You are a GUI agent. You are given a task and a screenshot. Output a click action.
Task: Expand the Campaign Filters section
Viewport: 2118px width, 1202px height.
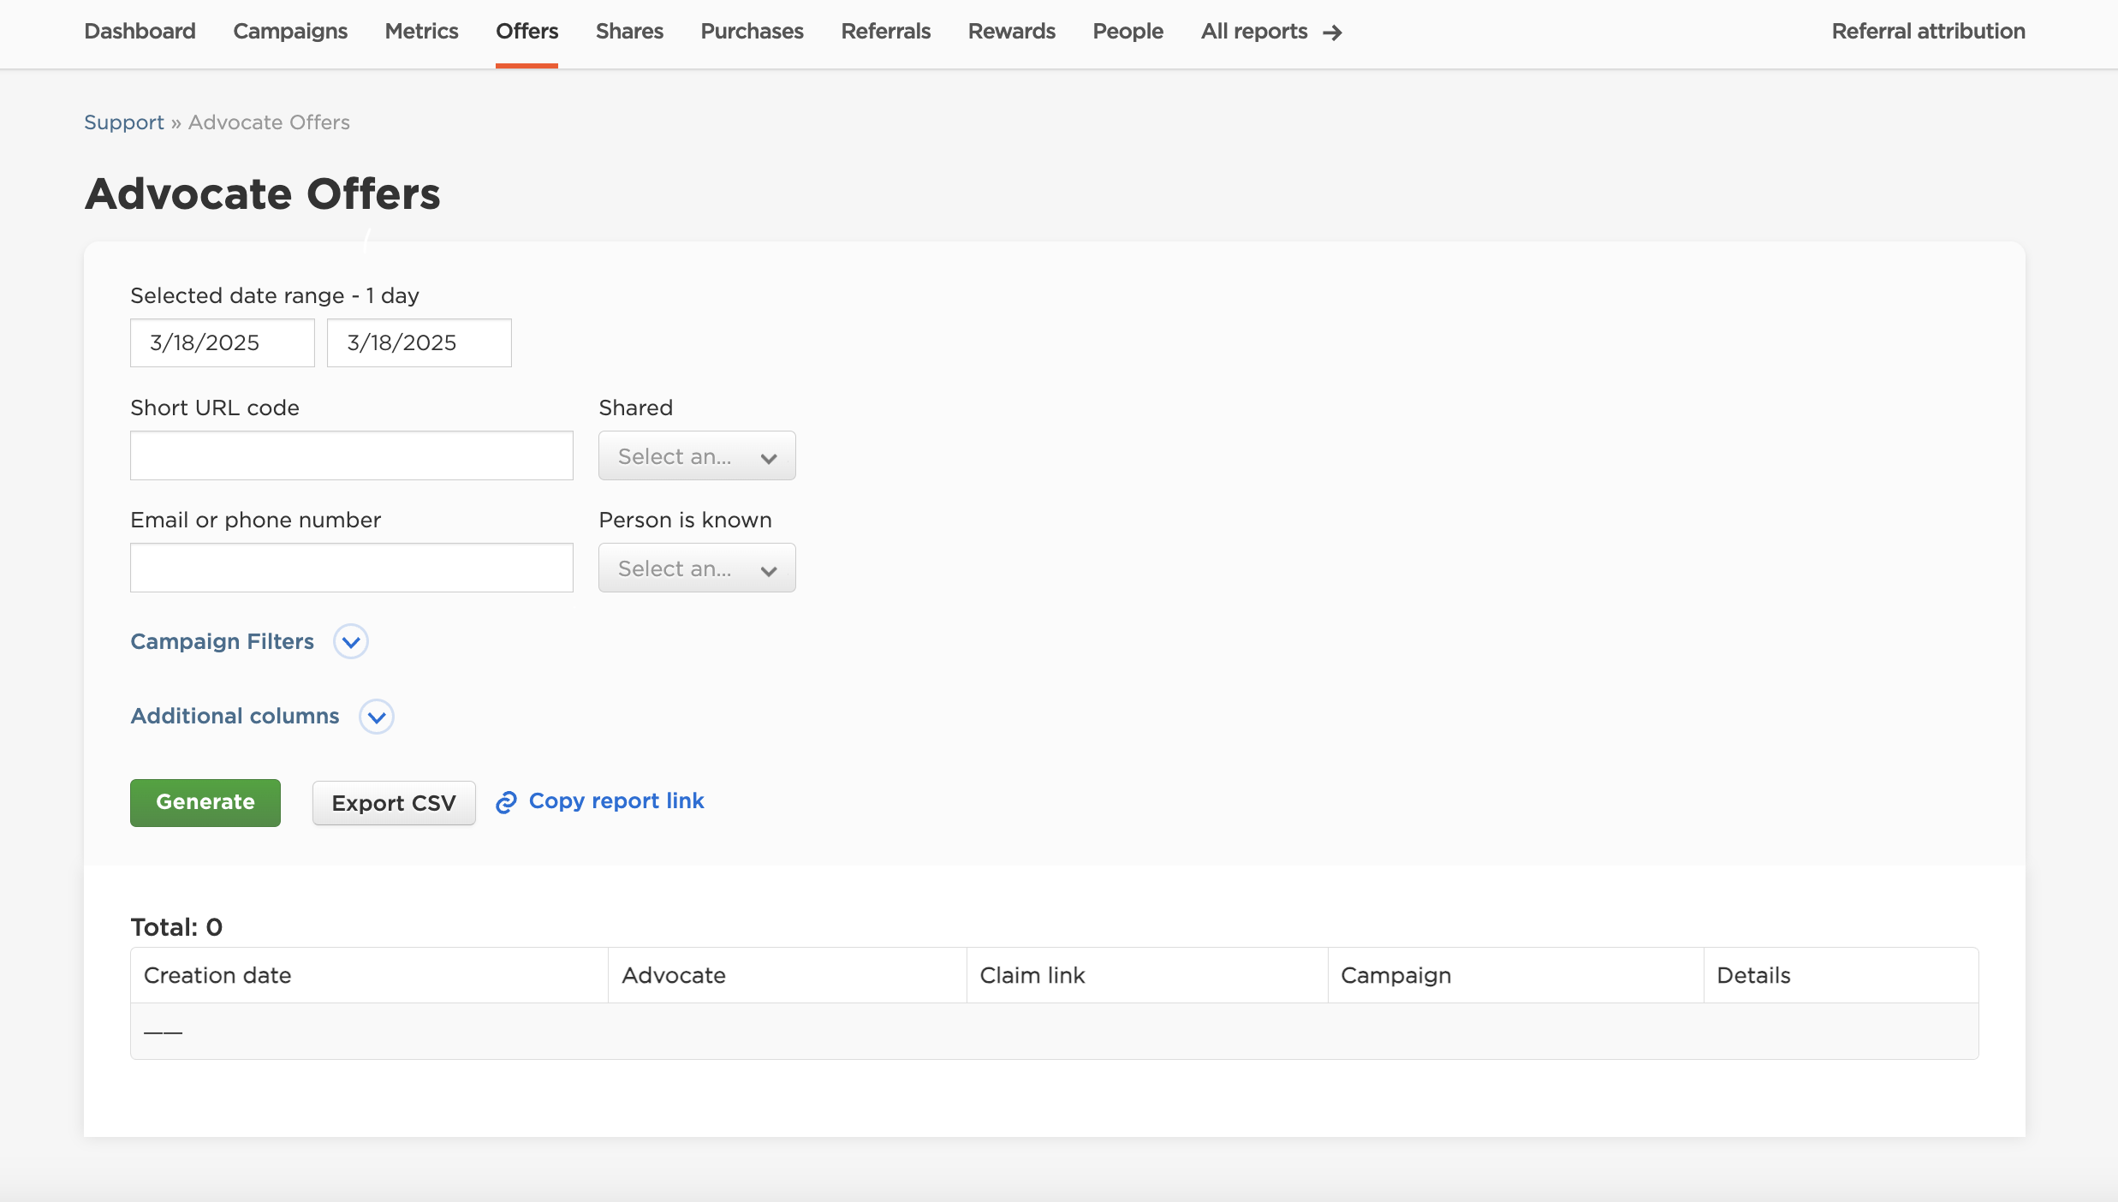pyautogui.click(x=222, y=641)
